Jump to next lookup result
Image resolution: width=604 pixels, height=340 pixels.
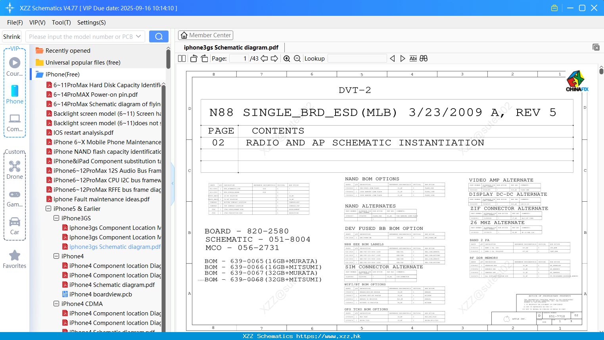(403, 59)
